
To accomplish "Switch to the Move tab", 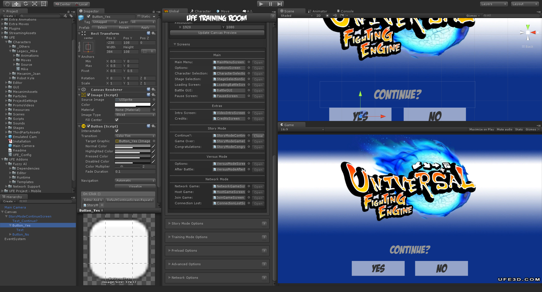I will 223,11.
